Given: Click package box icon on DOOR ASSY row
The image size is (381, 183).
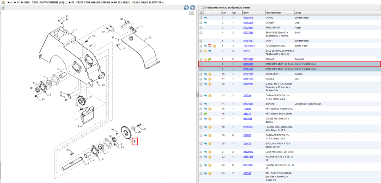Looking at the screenshot, I should pos(210,74).
